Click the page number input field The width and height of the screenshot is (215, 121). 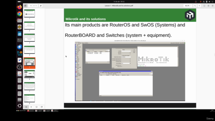31,6
